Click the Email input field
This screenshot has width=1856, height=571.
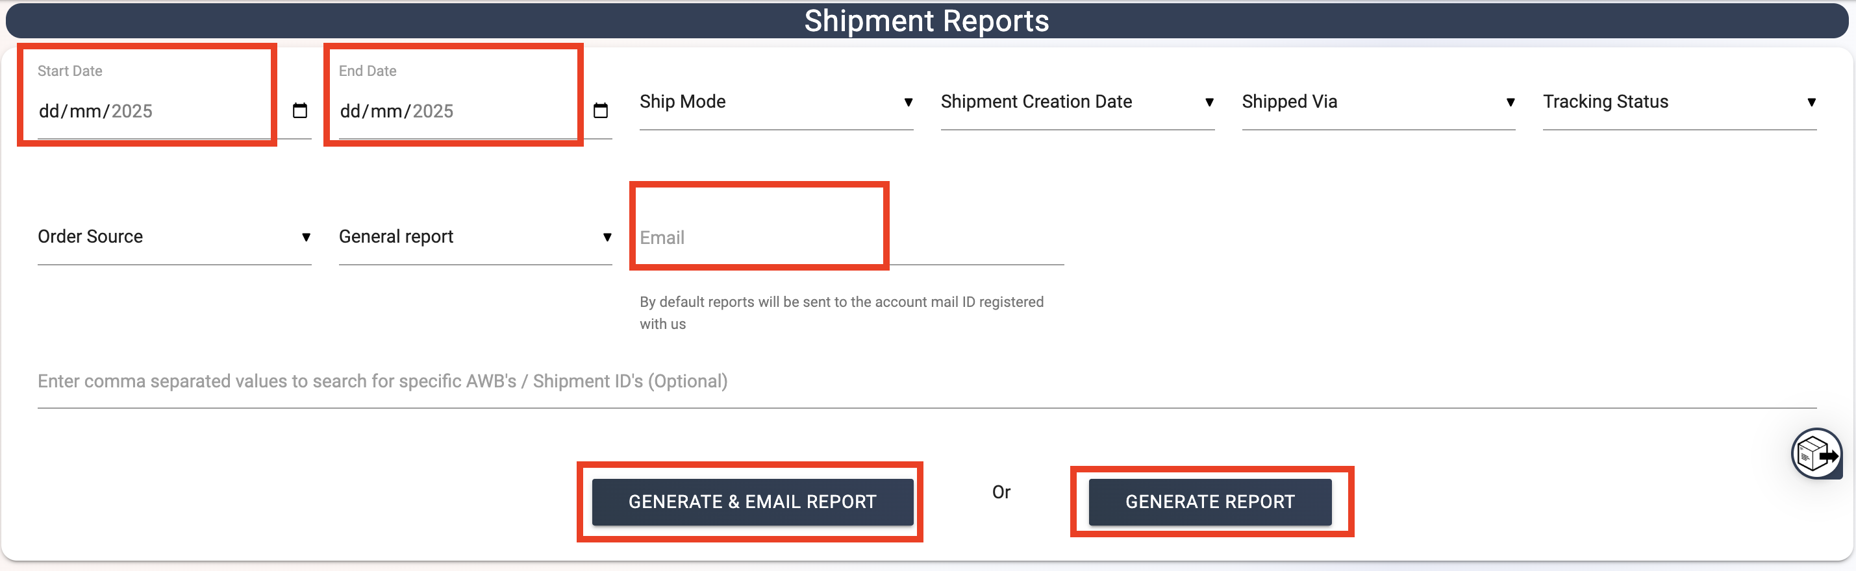pyautogui.click(x=851, y=237)
